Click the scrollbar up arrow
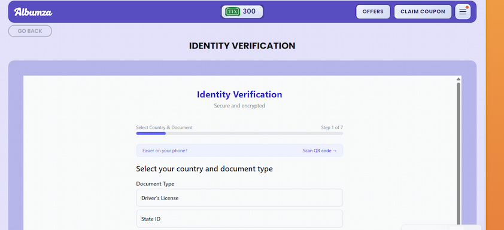 tap(459, 79)
